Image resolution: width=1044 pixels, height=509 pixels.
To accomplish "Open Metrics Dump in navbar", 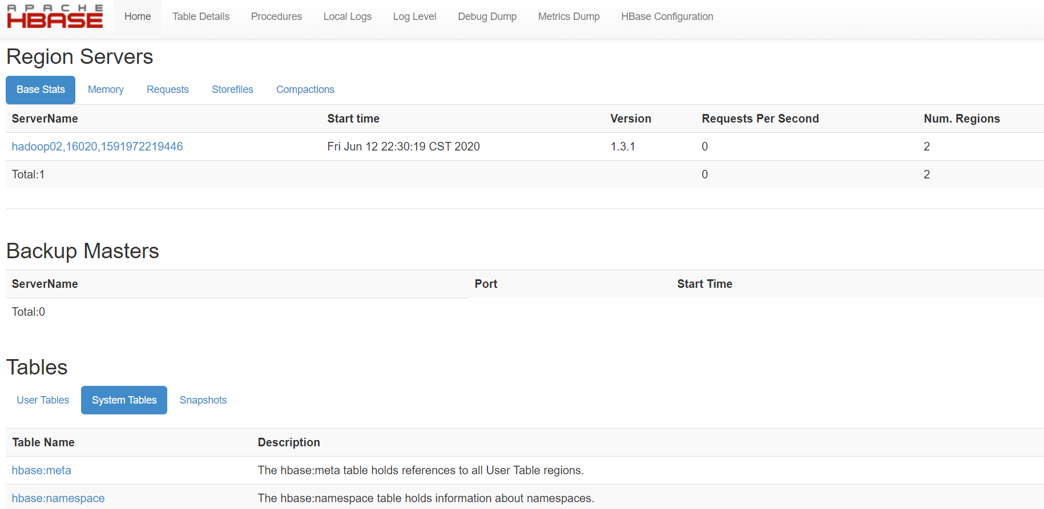I will click(x=569, y=17).
